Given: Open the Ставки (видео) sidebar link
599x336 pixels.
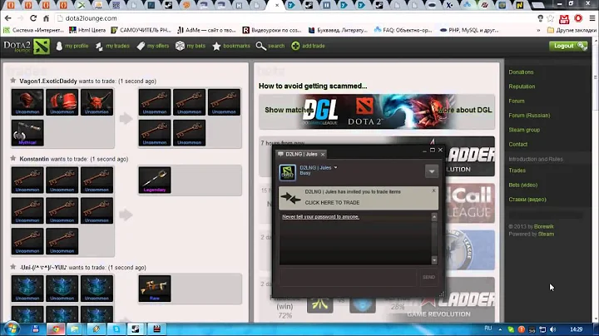Looking at the screenshot, I should click(x=527, y=200).
